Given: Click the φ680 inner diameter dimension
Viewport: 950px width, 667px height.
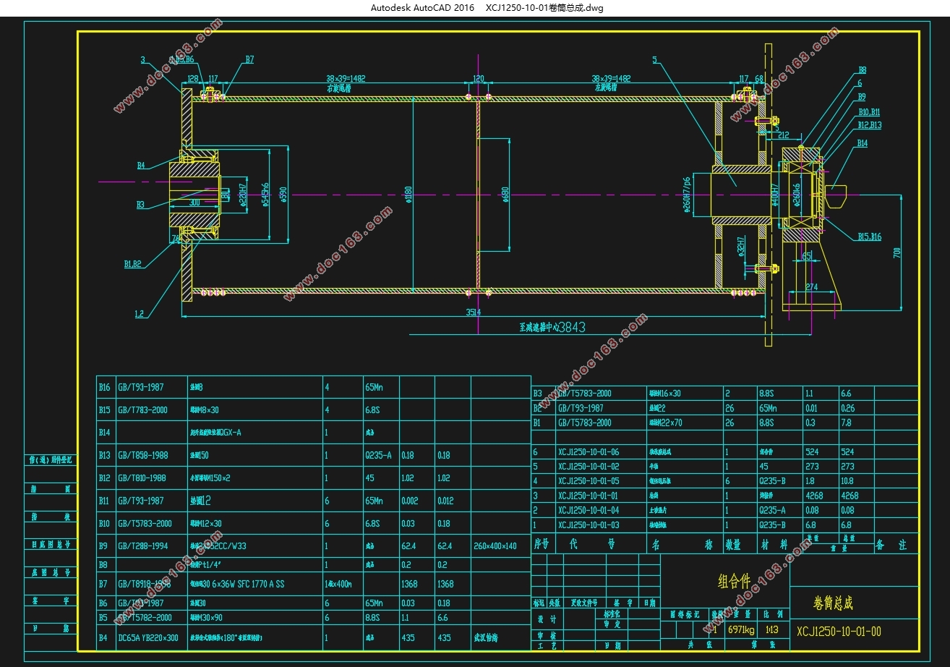Looking at the screenshot, I should tap(505, 195).
